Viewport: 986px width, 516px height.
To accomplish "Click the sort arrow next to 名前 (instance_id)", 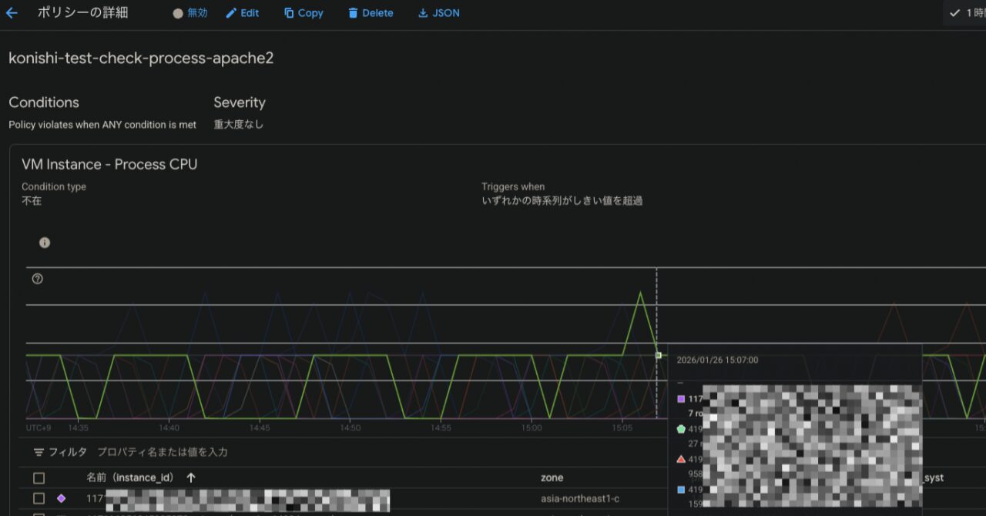I will tap(191, 478).
